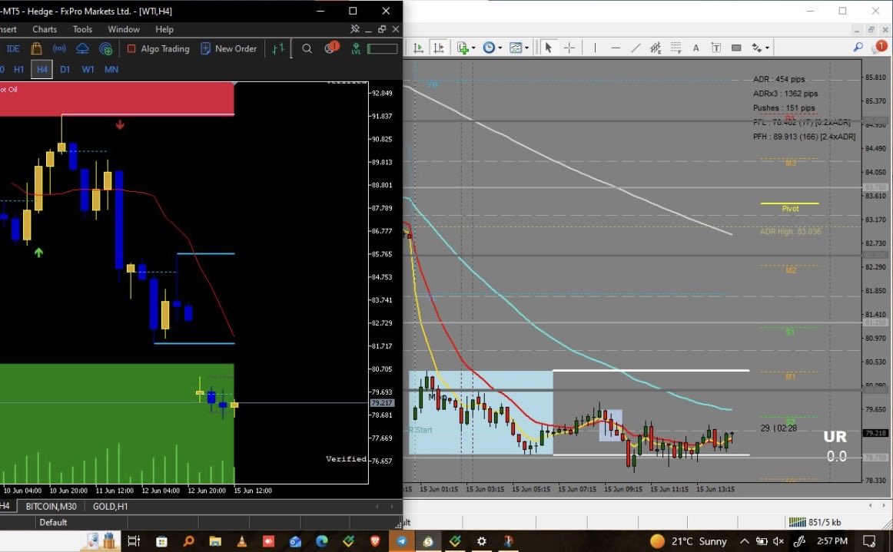Switch MT5 chart to W1 timeframe
The width and height of the screenshot is (893, 552).
pos(88,69)
